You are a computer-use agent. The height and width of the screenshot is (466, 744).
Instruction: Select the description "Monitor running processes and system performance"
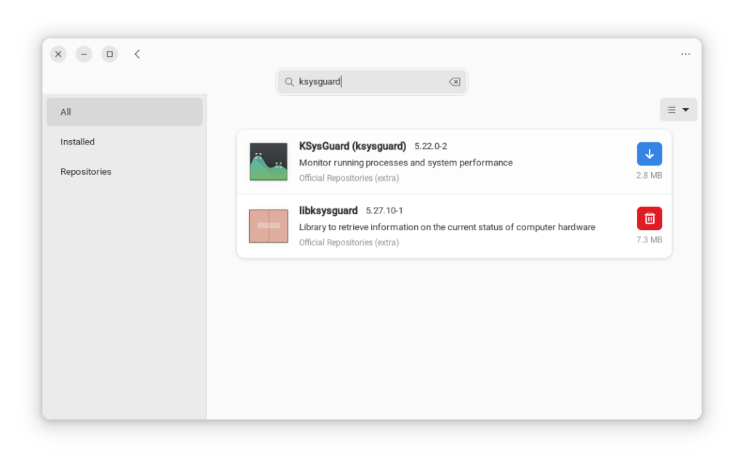(405, 163)
